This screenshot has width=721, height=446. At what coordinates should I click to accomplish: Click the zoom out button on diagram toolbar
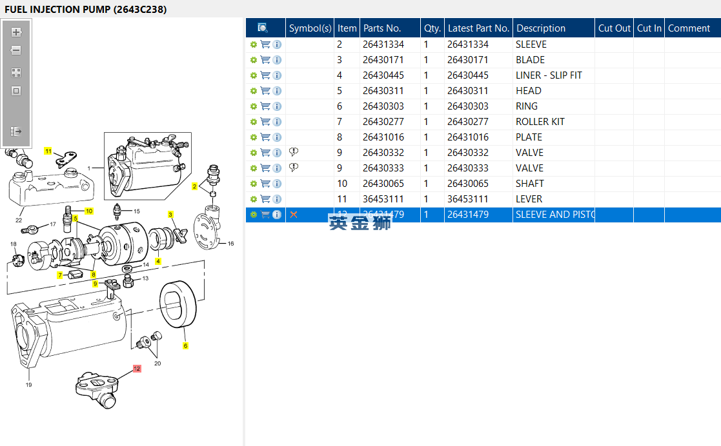(x=16, y=50)
